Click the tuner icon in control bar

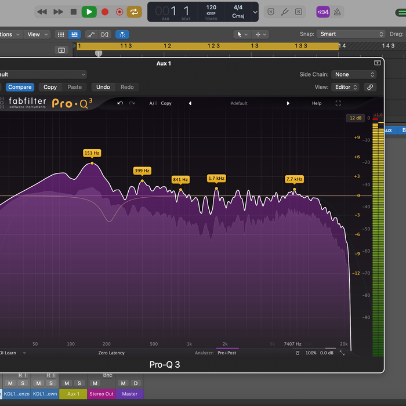285,12
